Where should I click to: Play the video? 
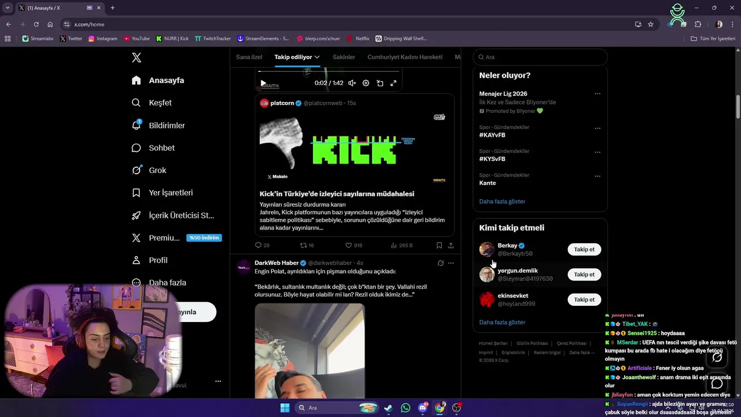point(263,83)
